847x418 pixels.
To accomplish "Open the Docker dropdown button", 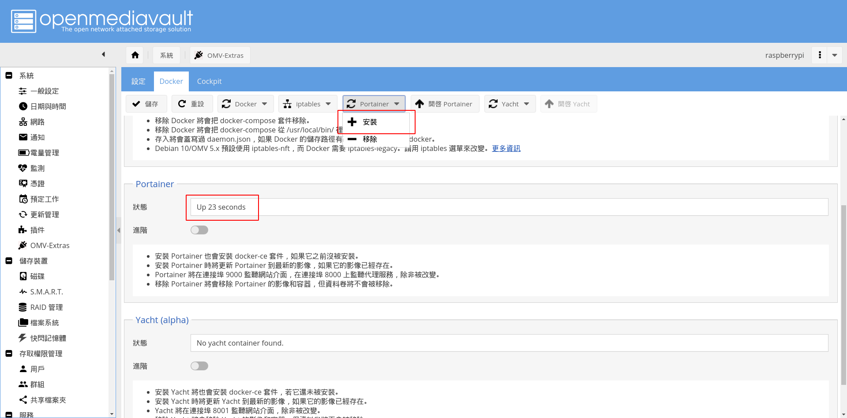I will [x=245, y=104].
